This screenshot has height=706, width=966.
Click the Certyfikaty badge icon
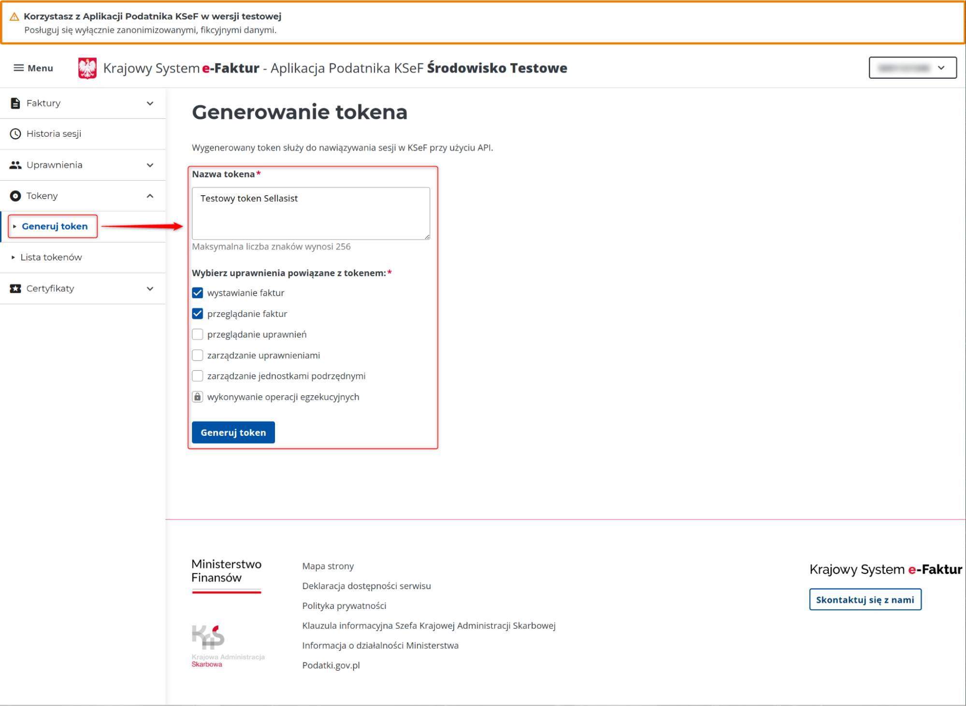15,288
